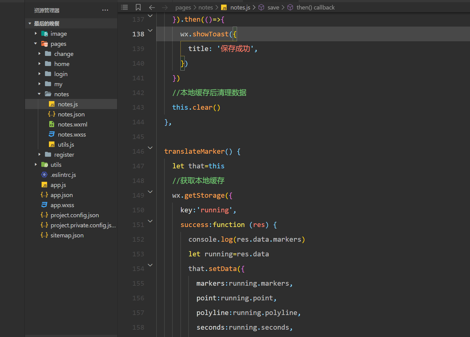Open the .eslintrc.js config file
The image size is (470, 337).
pos(63,175)
